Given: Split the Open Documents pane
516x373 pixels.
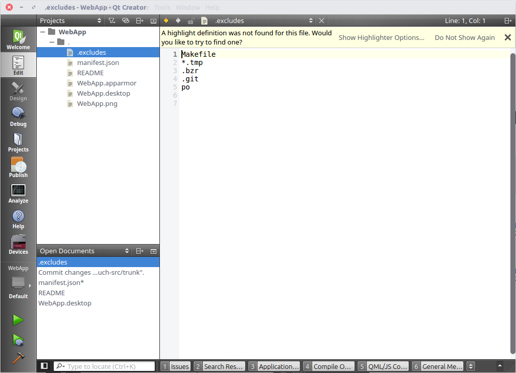Looking at the screenshot, I should coord(139,251).
